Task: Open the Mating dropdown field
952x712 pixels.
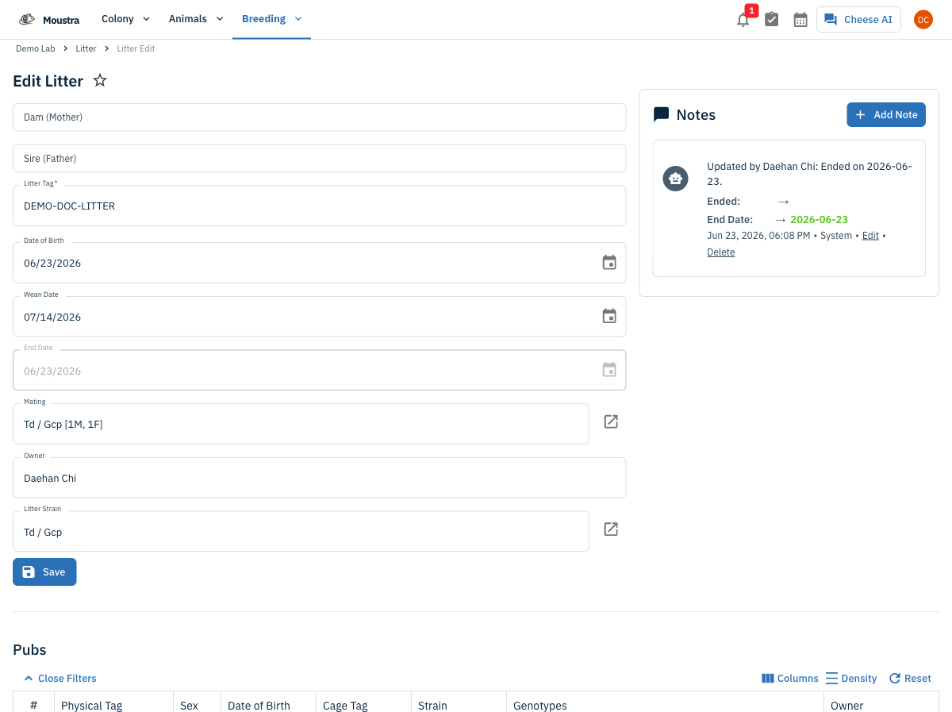Action: (x=301, y=424)
